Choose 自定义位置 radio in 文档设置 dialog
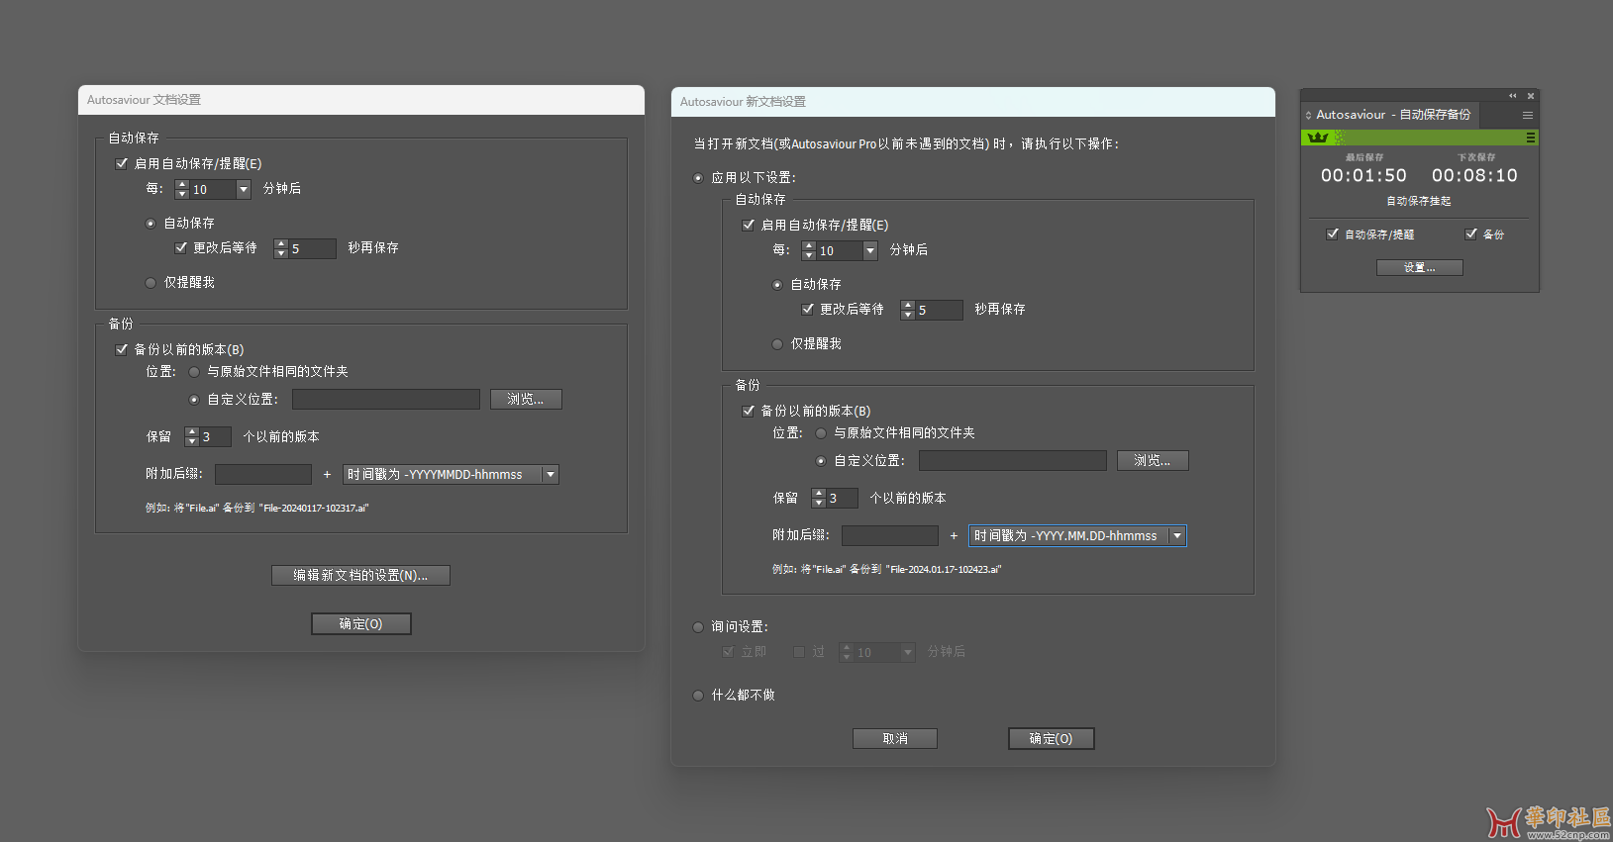 click(x=194, y=400)
